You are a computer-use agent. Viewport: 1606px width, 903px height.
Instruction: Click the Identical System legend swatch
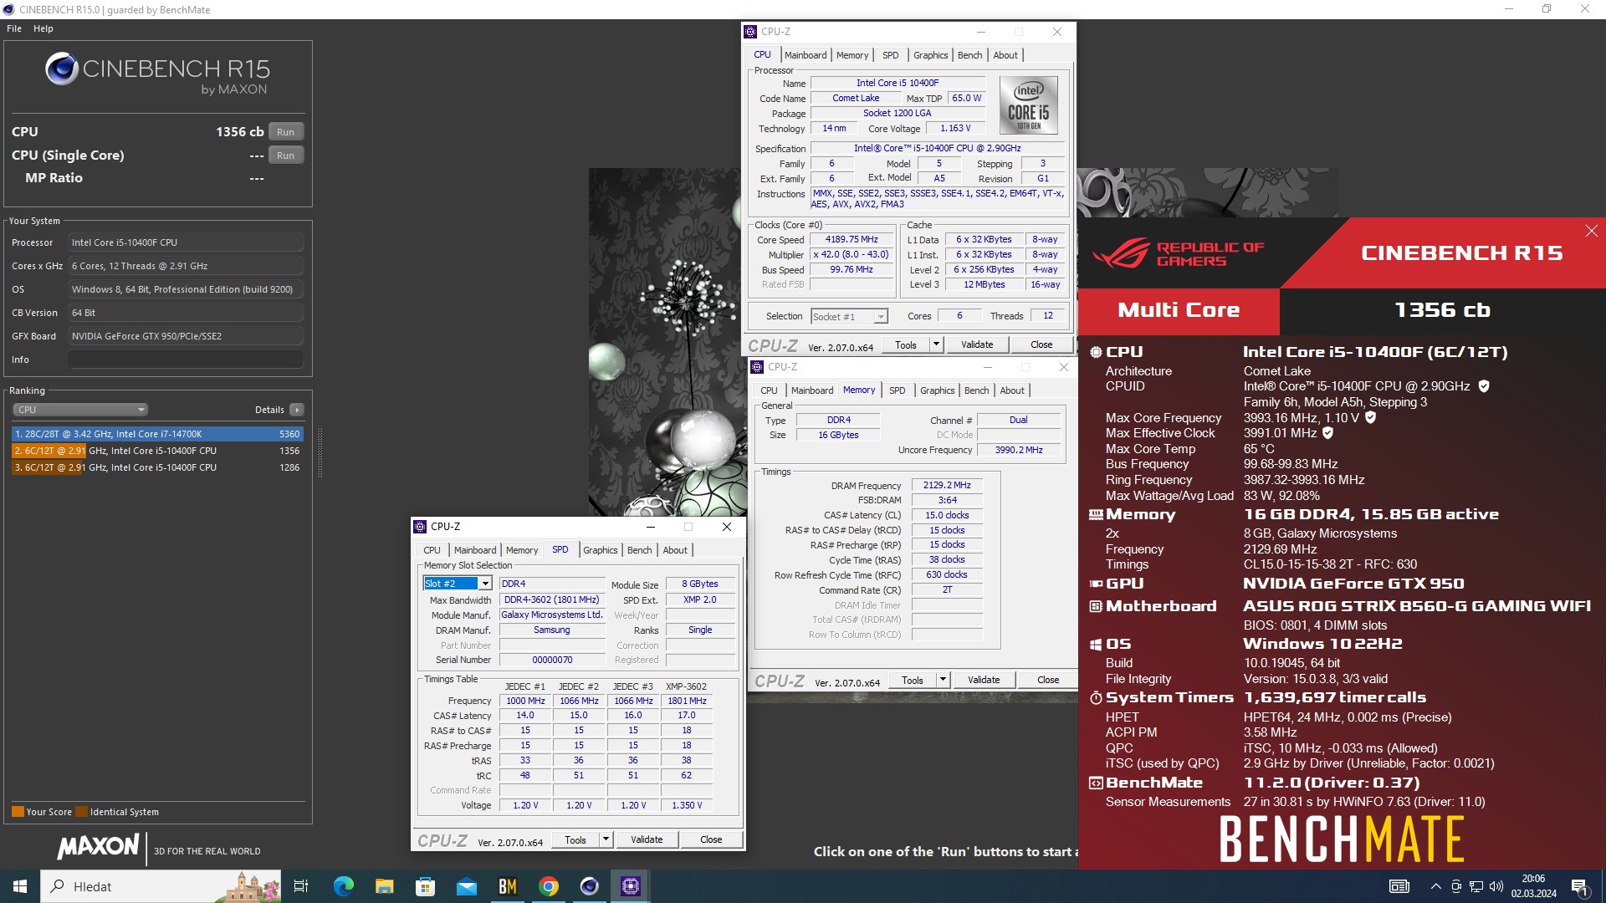tap(81, 812)
